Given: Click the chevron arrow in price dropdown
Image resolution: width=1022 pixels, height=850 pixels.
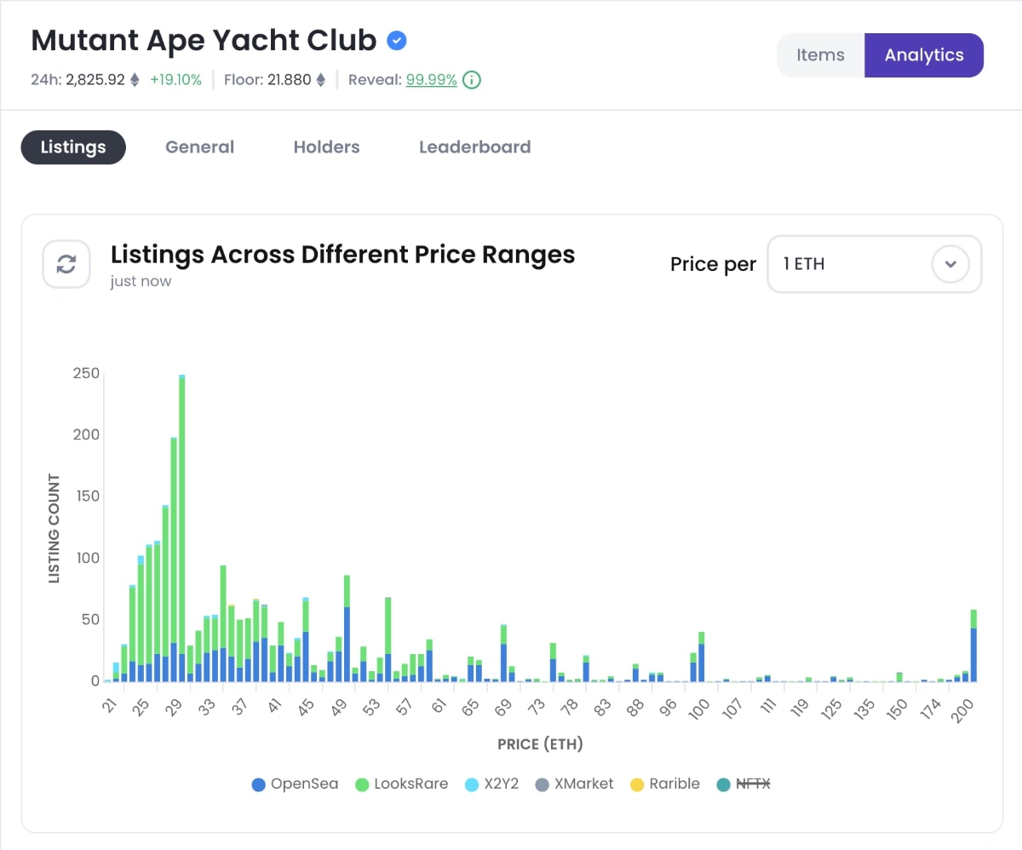Looking at the screenshot, I should tap(950, 264).
